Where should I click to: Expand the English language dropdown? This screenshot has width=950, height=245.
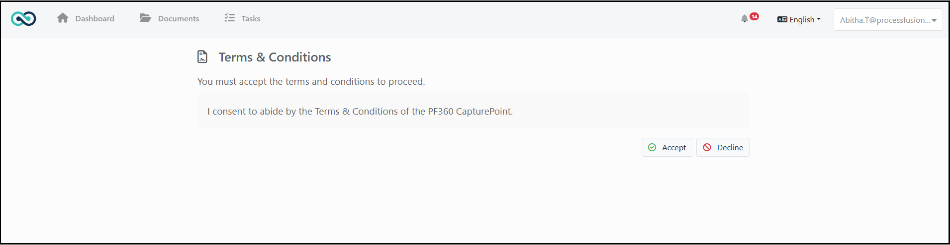click(799, 20)
